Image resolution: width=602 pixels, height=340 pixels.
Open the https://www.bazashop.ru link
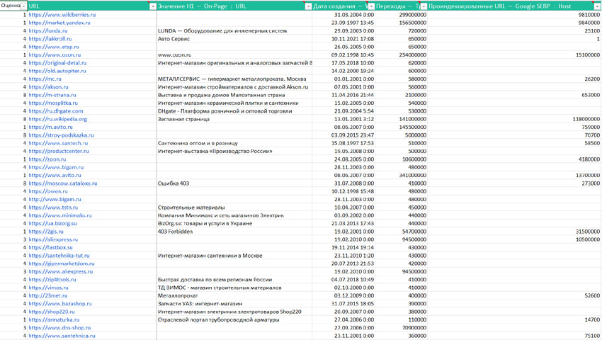60,303
